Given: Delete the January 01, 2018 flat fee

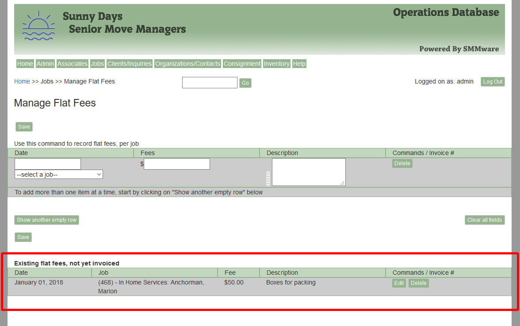Looking at the screenshot, I should tap(418, 283).
